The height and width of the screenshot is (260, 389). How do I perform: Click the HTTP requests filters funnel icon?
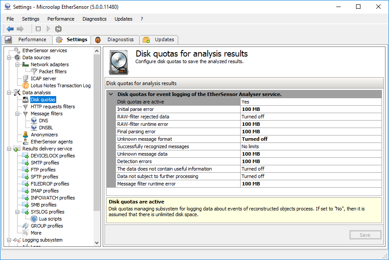25,107
